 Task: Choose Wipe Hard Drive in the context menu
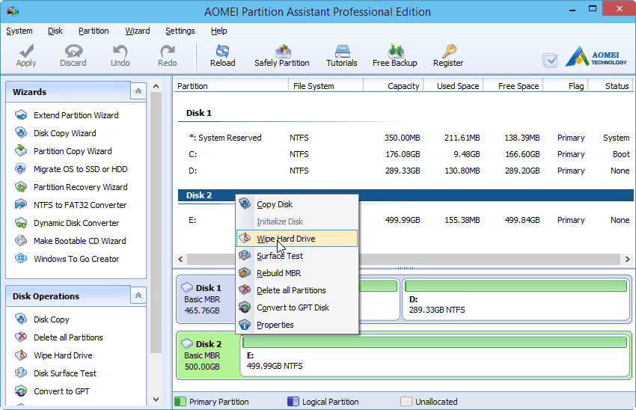286,239
